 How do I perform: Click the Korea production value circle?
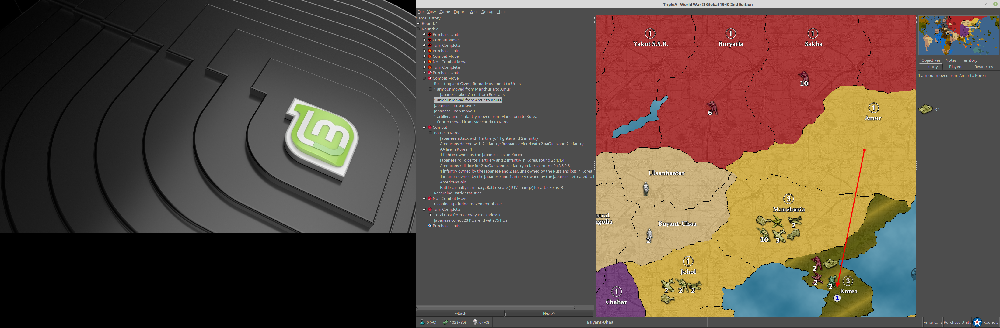pyautogui.click(x=848, y=281)
